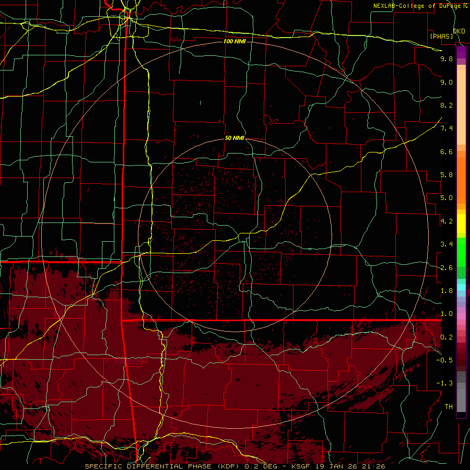The height and width of the screenshot is (470, 470).
Task: Pick the yellow swatch on the color bar
Action: pyautogui.click(x=461, y=224)
